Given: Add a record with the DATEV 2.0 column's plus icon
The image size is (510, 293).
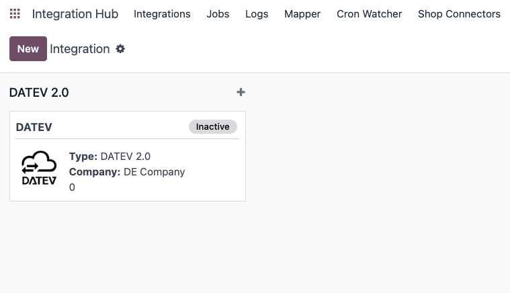Looking at the screenshot, I should [x=241, y=92].
